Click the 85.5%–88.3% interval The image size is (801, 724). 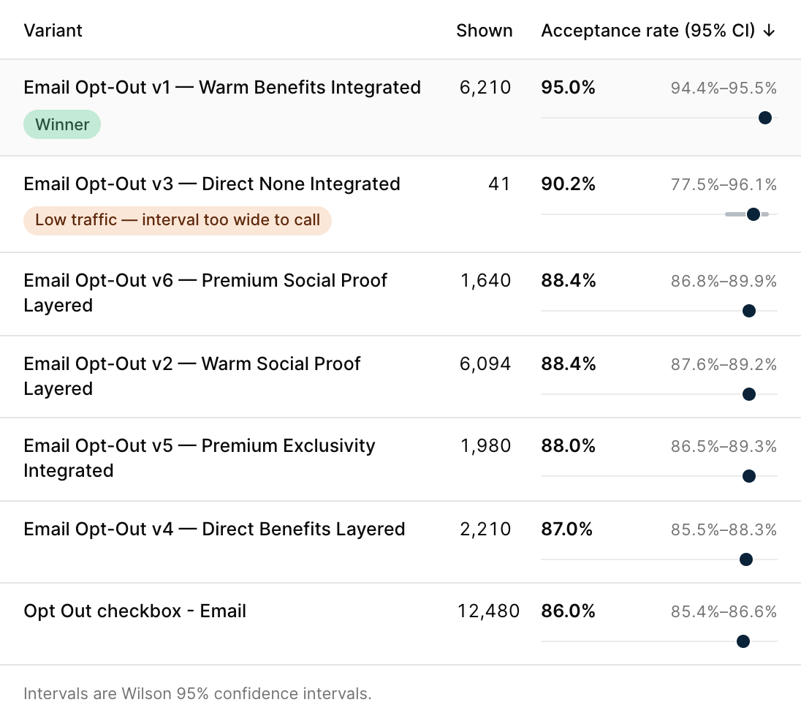tap(724, 529)
